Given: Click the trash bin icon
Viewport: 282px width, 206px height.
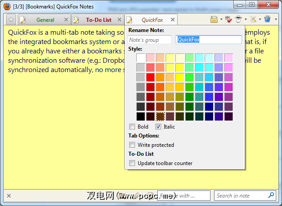Looking at the screenshot, I should tap(267, 20).
